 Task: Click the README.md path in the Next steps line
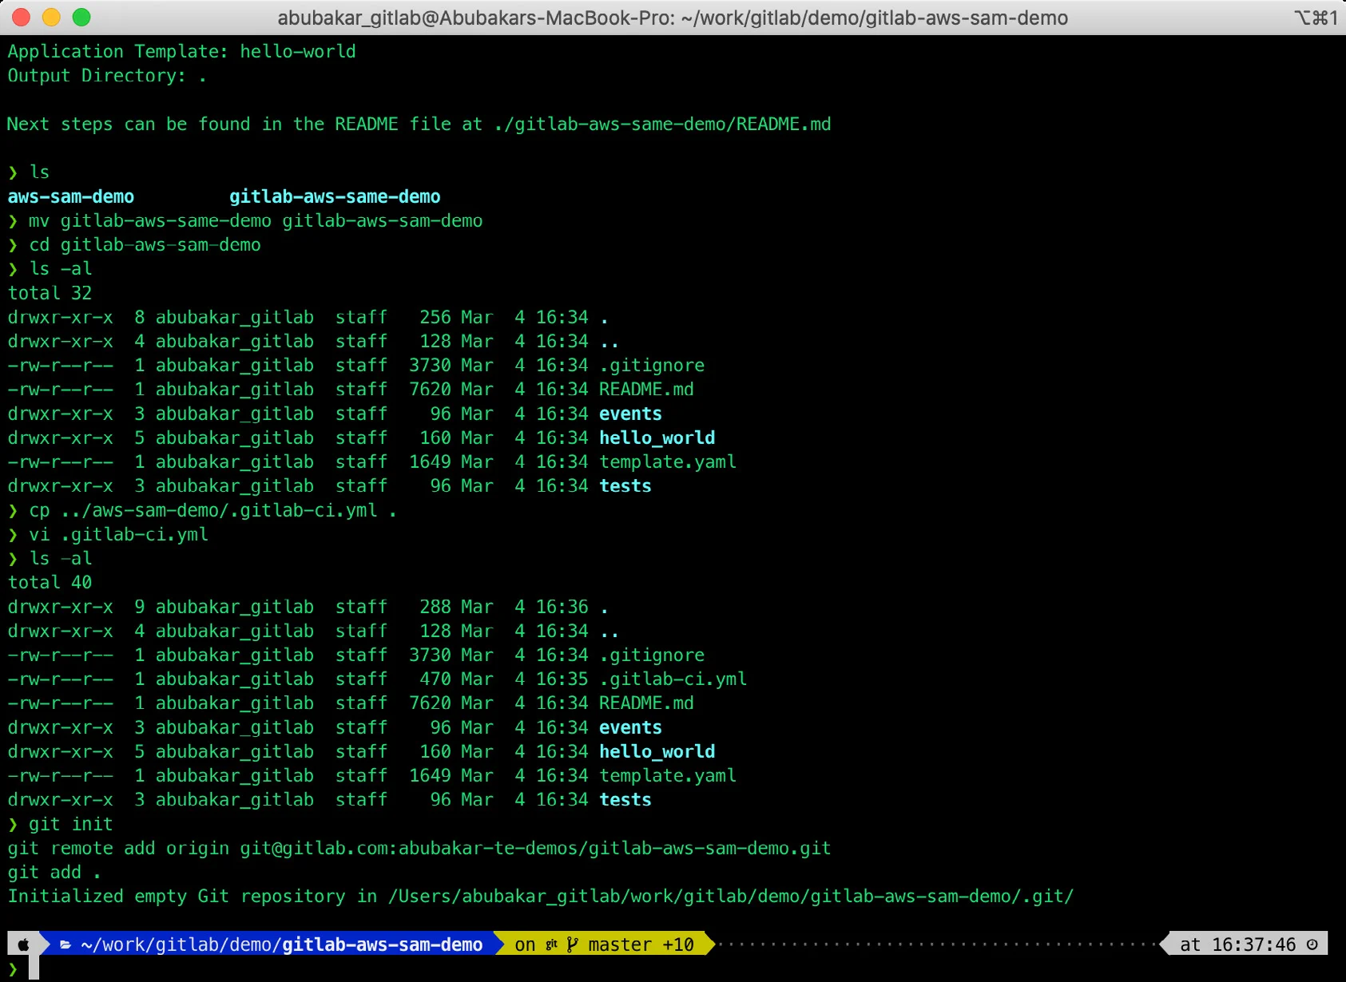tap(662, 124)
